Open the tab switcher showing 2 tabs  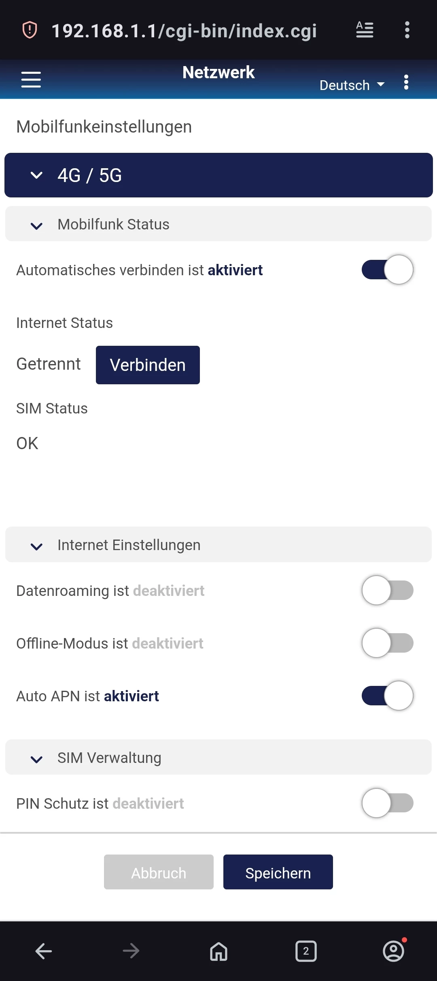click(x=306, y=951)
